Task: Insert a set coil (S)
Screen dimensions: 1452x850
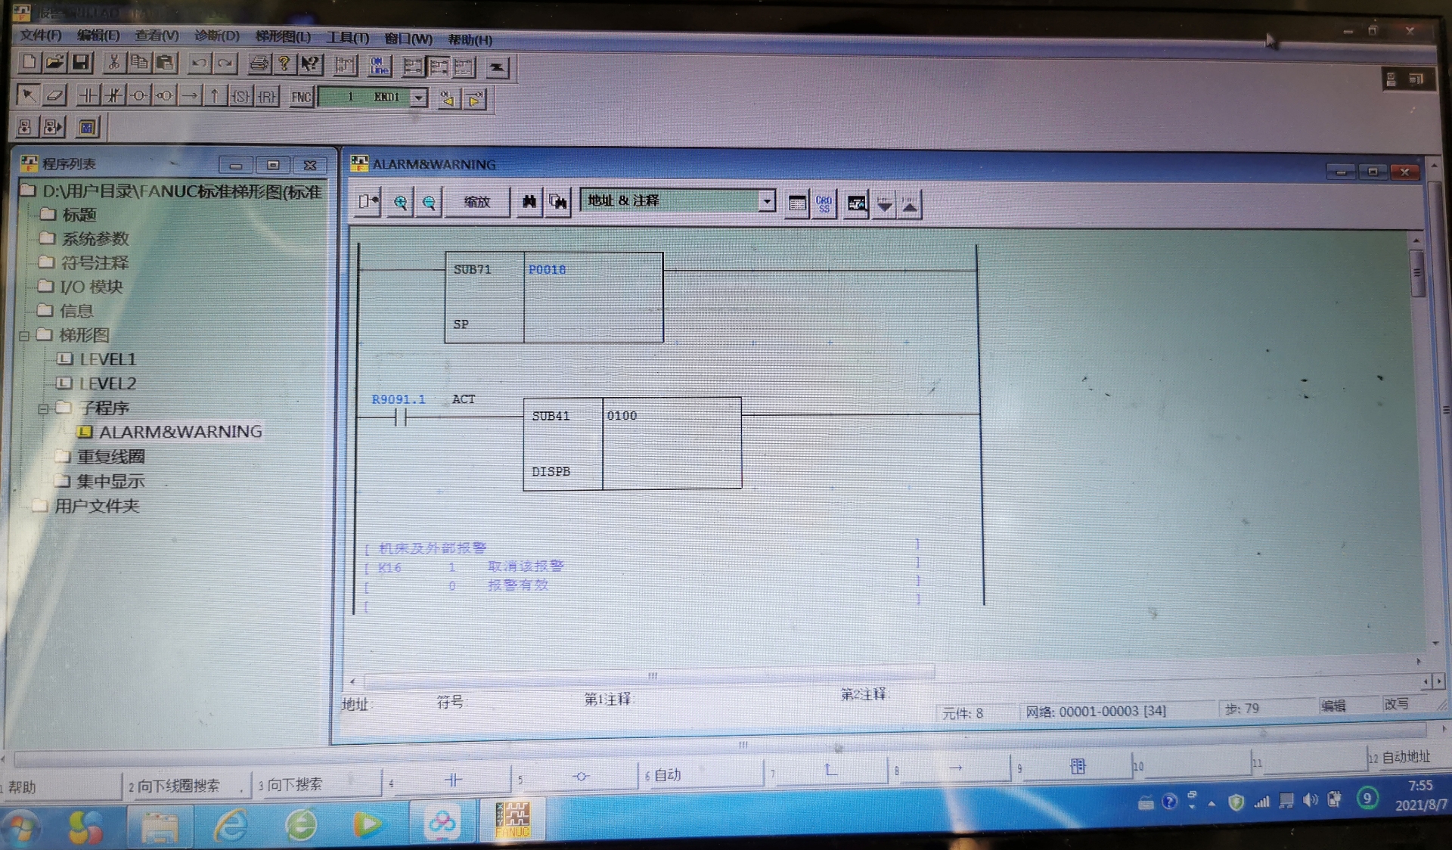Action: click(240, 97)
